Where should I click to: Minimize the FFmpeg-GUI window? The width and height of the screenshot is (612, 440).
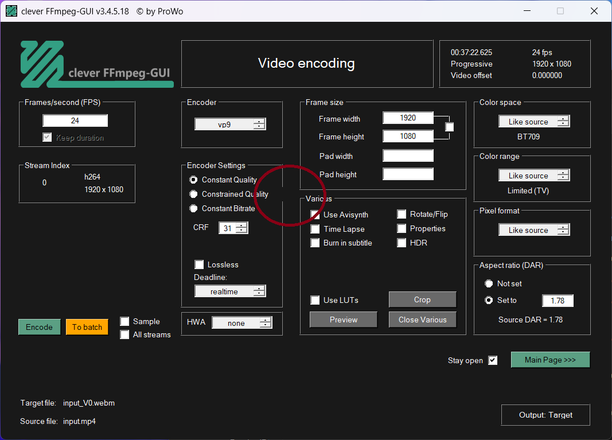click(527, 11)
